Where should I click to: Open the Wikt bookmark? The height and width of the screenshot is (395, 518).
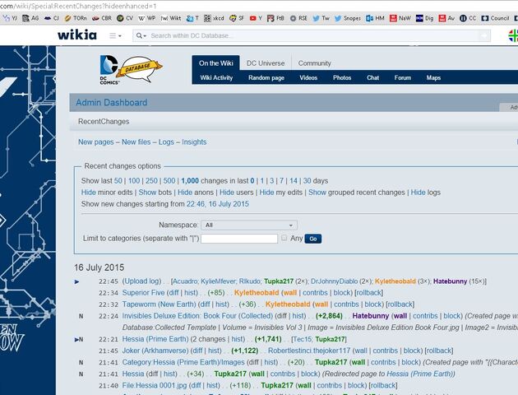click(171, 18)
